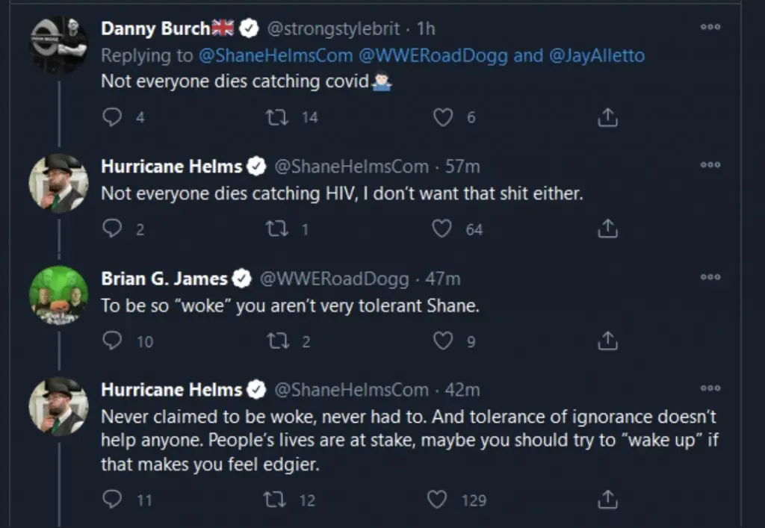Like Hurricane Helms' tweet with 64 likes
Image resolution: width=765 pixels, height=528 pixels.
(x=443, y=229)
